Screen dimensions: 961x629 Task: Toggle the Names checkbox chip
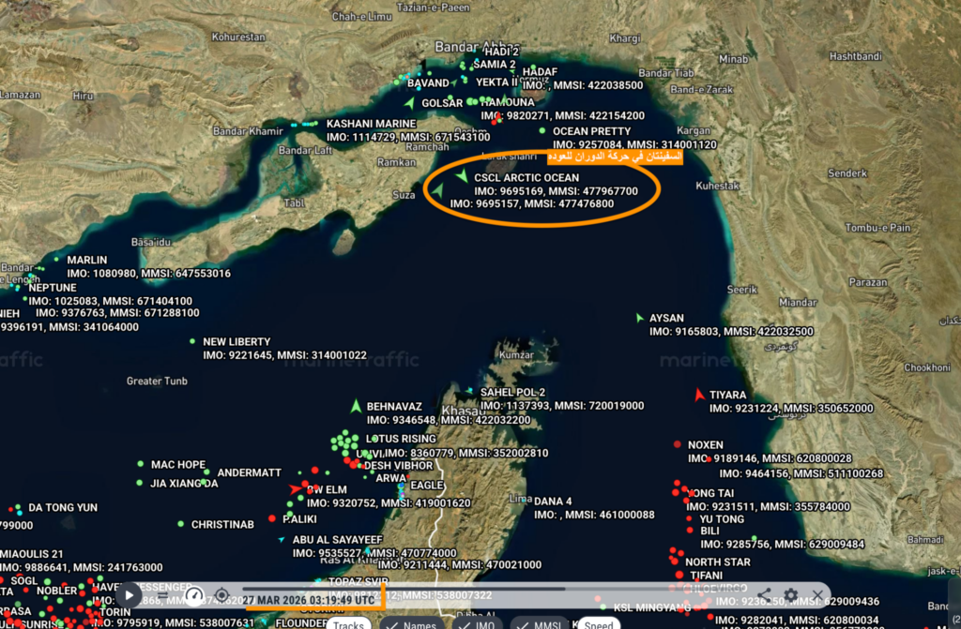coord(411,623)
